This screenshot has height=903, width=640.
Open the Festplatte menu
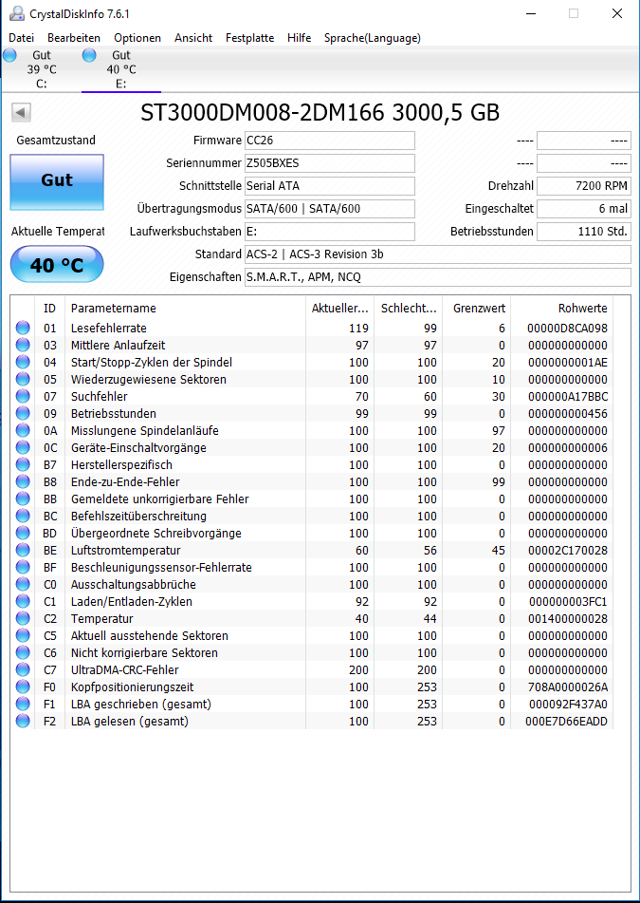(249, 38)
